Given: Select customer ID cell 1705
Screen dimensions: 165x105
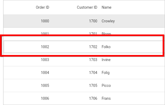Looking at the screenshot, I should pos(93,86).
